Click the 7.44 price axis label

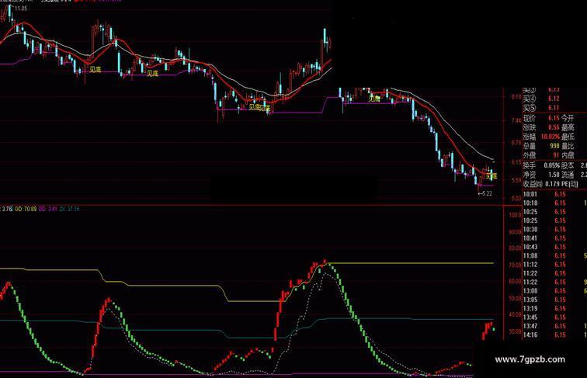(x=516, y=120)
